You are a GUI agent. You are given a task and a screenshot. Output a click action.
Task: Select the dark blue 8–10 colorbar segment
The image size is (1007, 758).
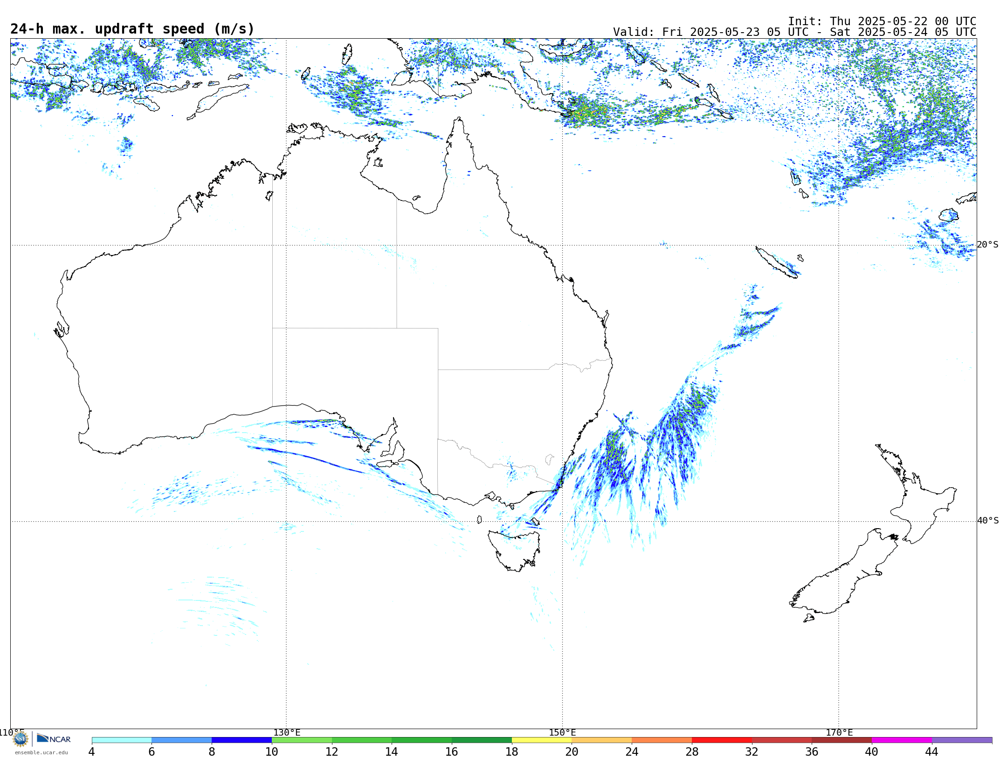(241, 740)
